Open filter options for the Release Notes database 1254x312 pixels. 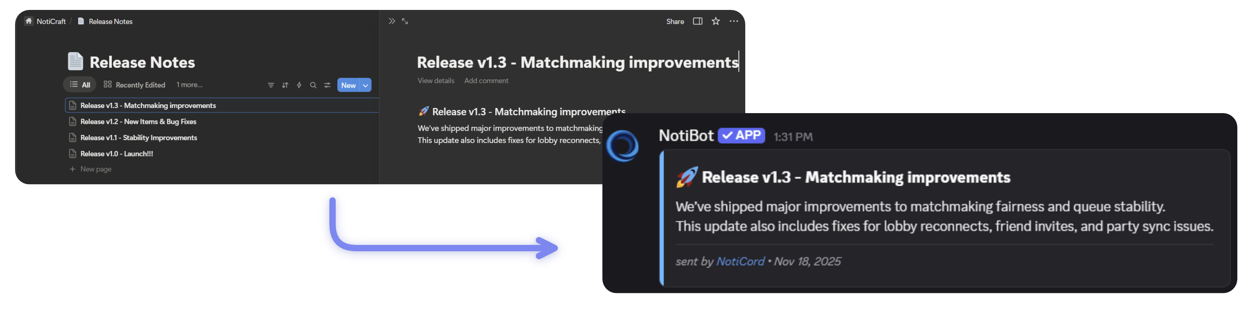pos(271,85)
